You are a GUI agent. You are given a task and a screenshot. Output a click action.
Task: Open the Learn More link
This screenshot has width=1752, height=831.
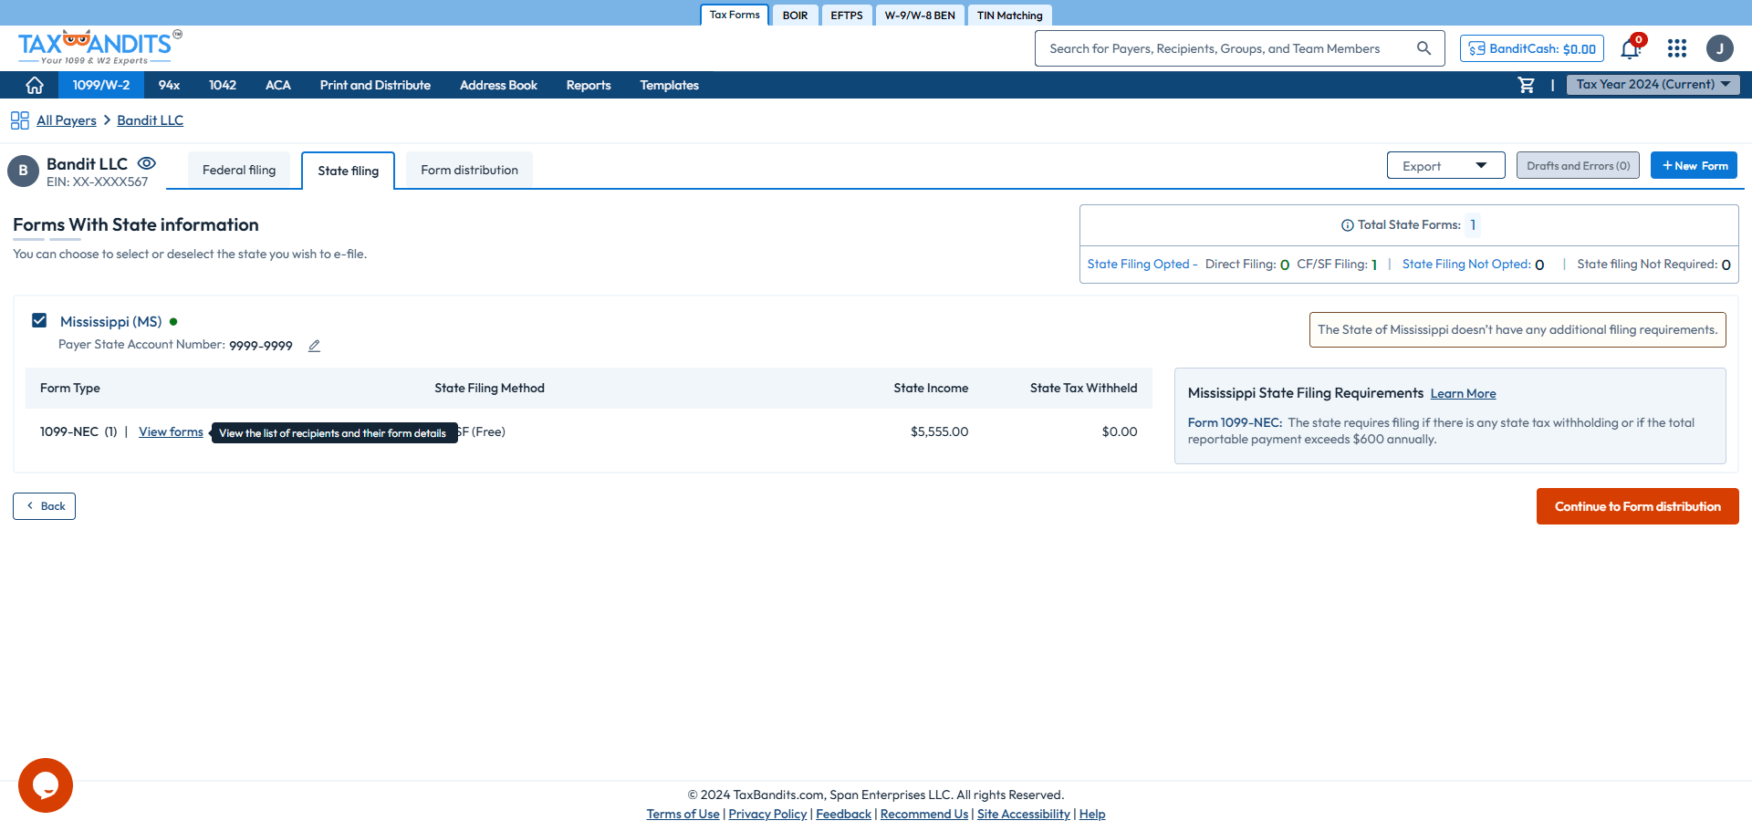pyautogui.click(x=1463, y=393)
